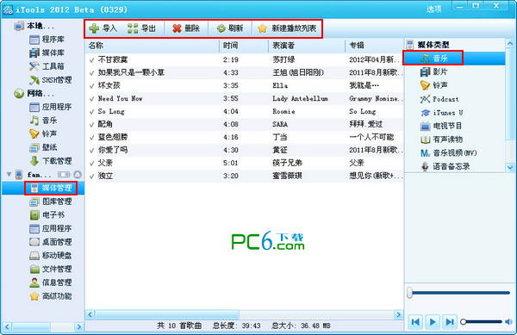Open the 选项 options menu in title bar
517x335 pixels.
click(434, 9)
